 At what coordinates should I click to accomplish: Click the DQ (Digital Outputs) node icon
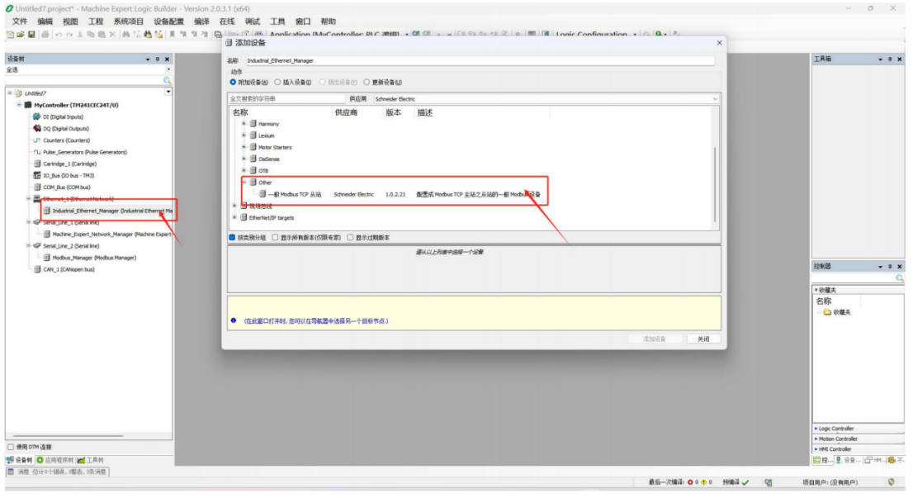(x=36, y=129)
